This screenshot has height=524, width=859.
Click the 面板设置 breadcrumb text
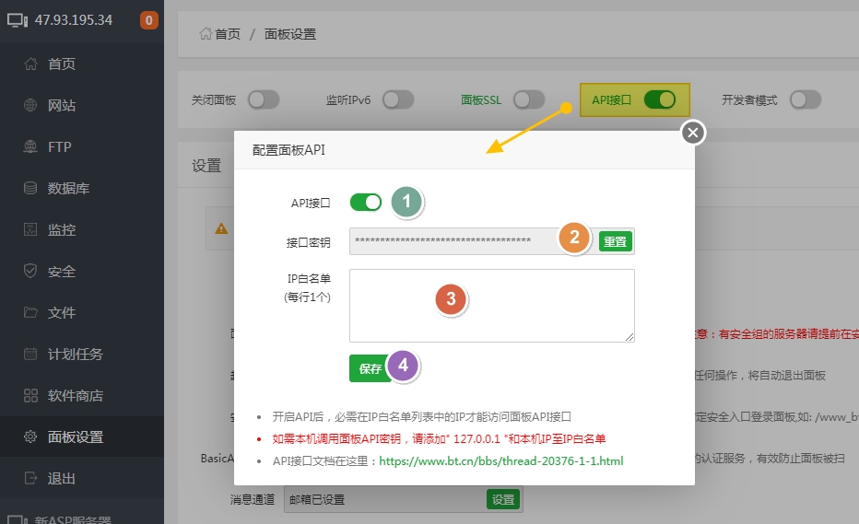tap(289, 34)
